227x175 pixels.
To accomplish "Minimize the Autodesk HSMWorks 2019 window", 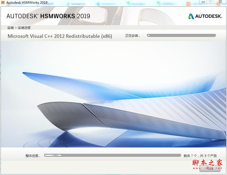I will (x=203, y=2).
